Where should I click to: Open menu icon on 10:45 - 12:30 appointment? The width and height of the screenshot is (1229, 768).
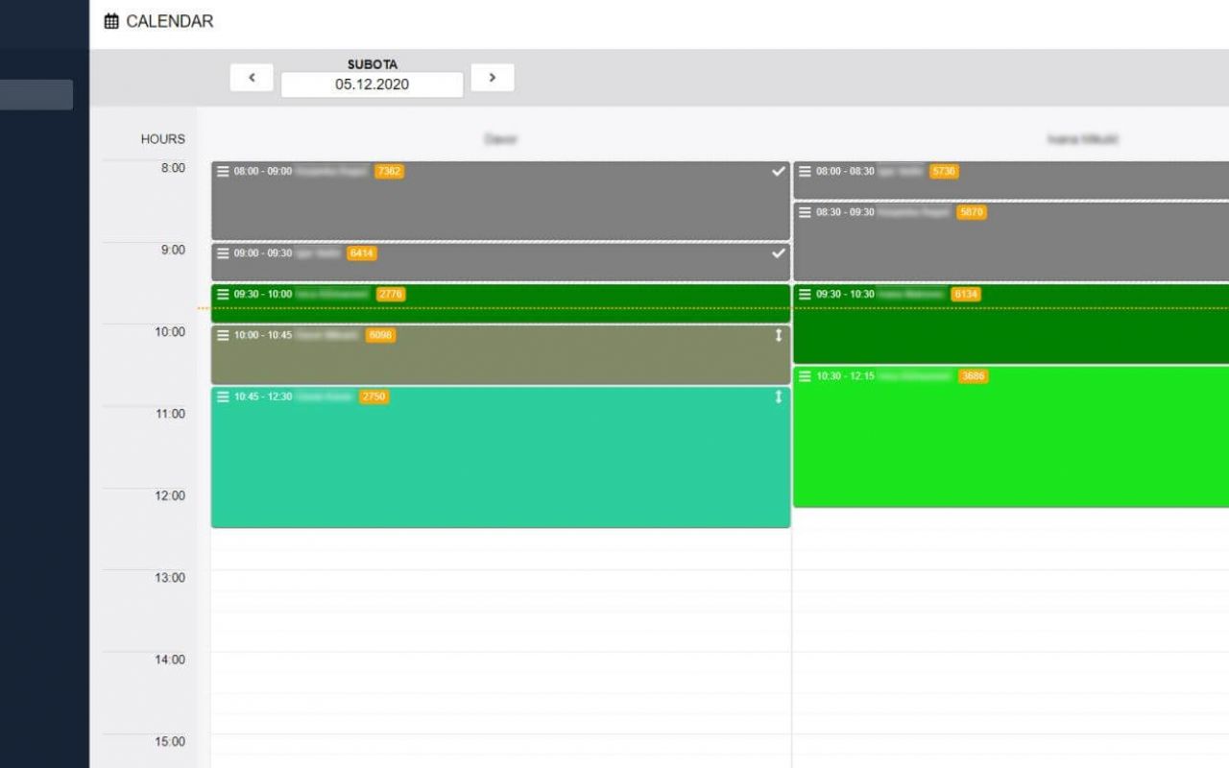223,396
